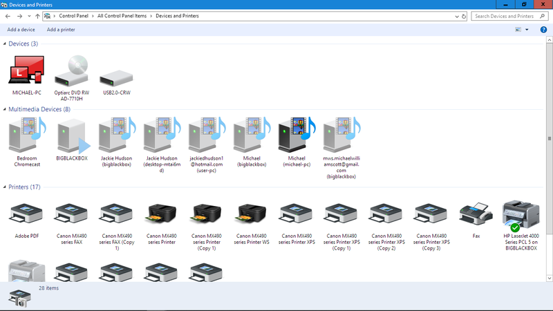Go to Control Panel breadcrumb
The width and height of the screenshot is (553, 311).
73,16
